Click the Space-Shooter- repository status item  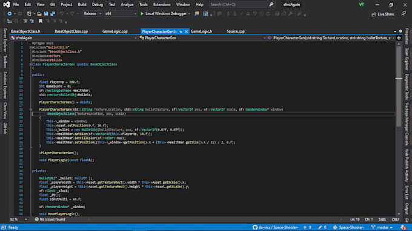click(348, 227)
